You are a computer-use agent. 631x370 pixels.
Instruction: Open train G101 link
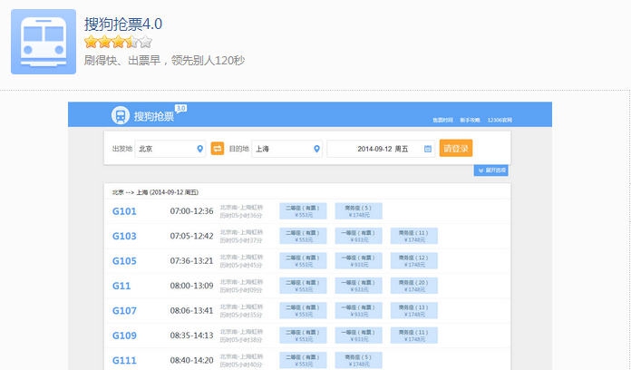point(124,211)
